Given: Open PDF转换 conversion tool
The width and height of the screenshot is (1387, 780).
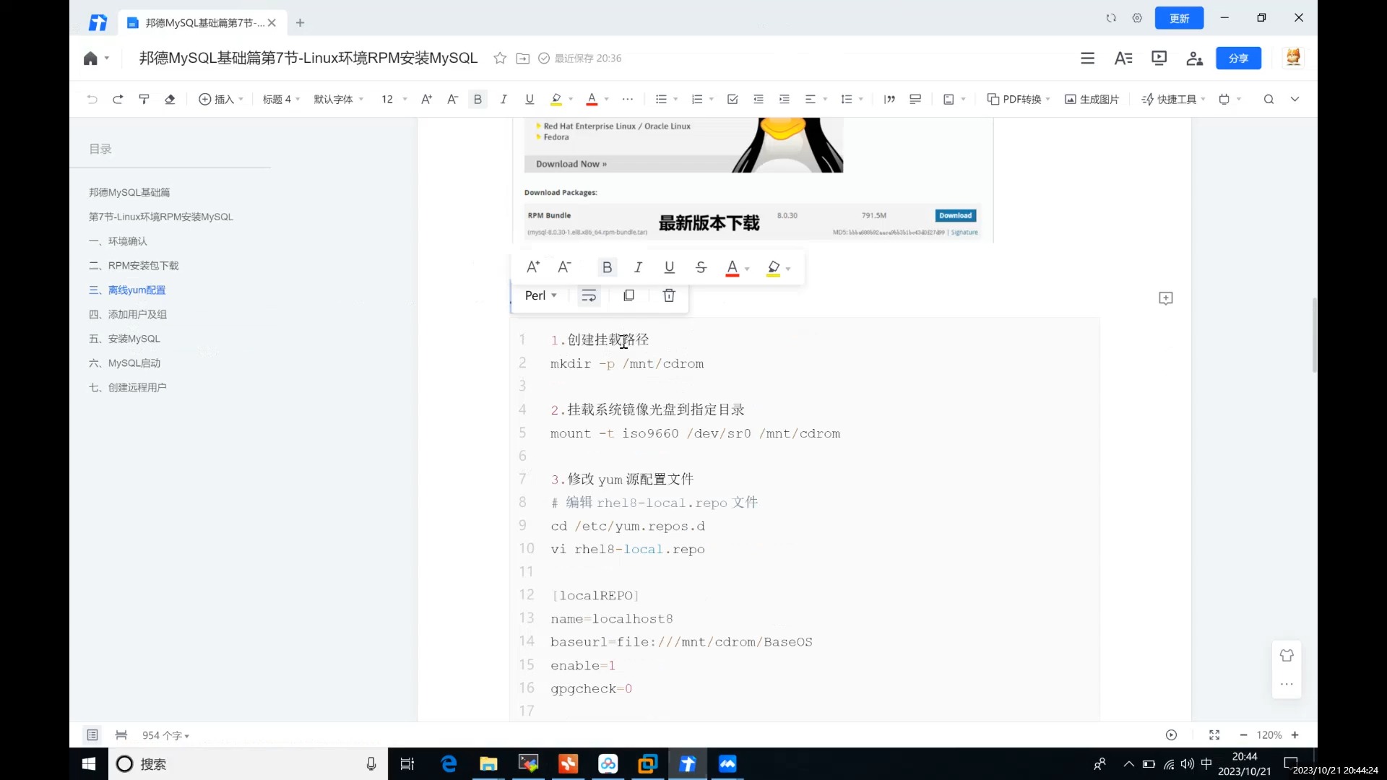Looking at the screenshot, I should pyautogui.click(x=1019, y=99).
